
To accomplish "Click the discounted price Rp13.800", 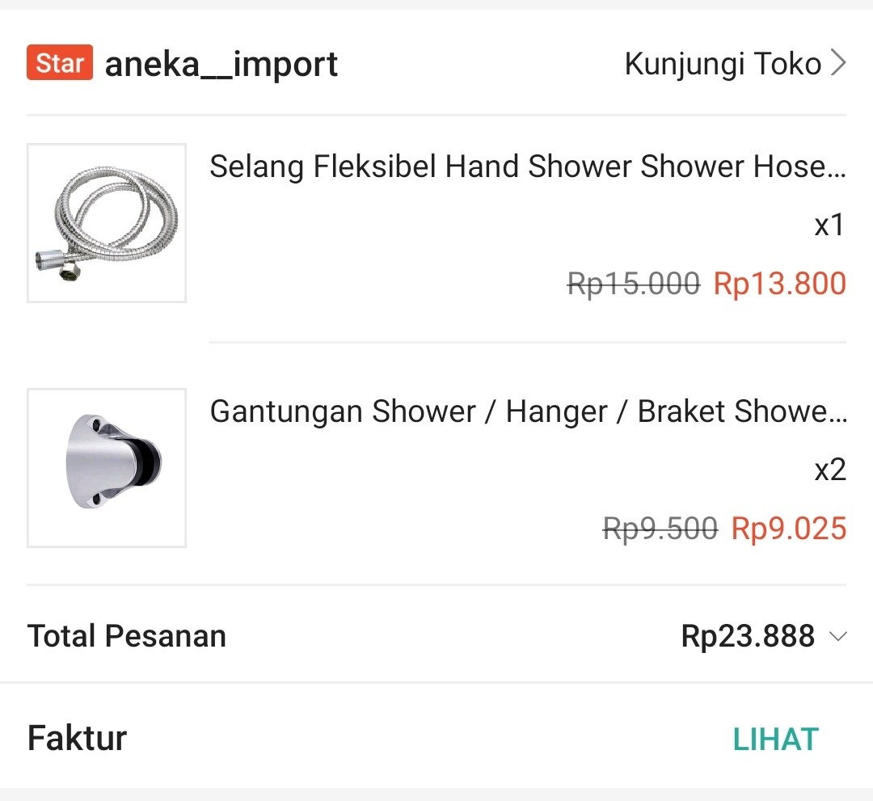I will (x=778, y=284).
